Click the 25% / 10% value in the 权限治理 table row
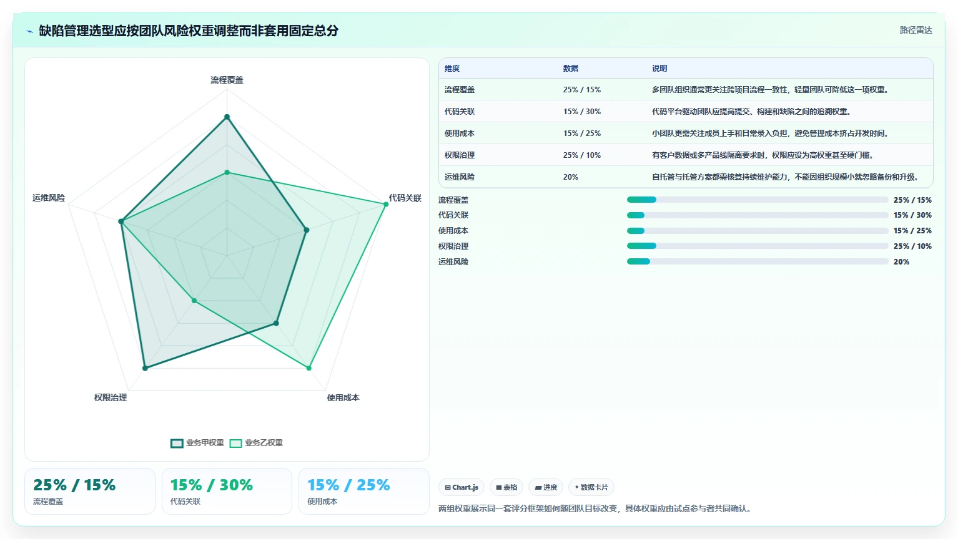958x539 pixels. pyautogui.click(x=581, y=155)
